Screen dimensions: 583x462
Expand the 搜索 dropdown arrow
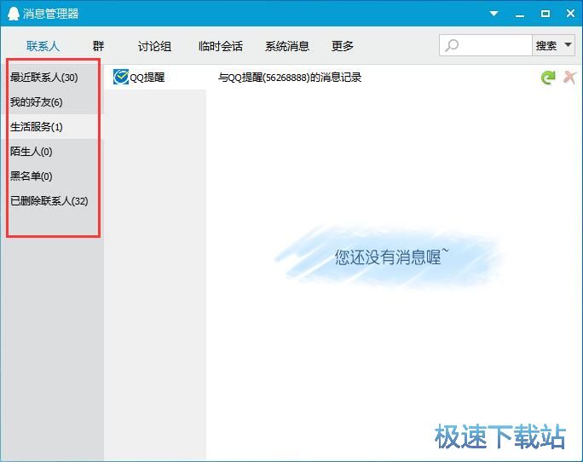pos(568,45)
